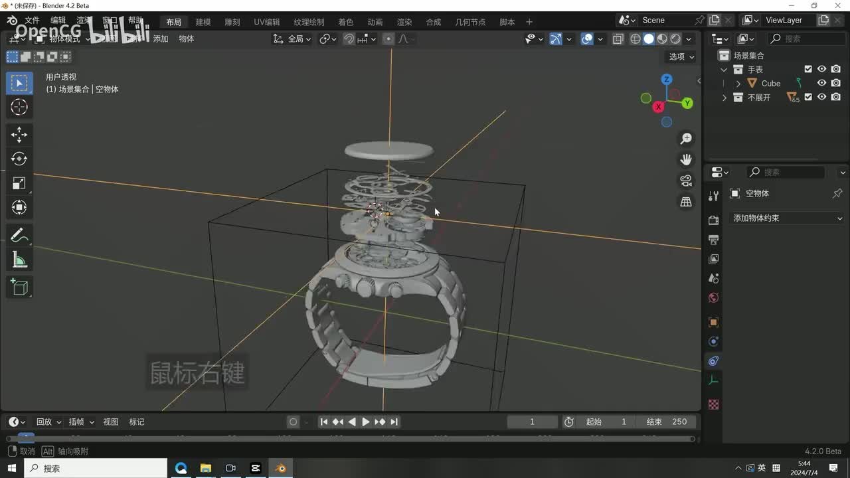850x478 pixels.
Task: Toggle the camera view icon
Action: 686,181
